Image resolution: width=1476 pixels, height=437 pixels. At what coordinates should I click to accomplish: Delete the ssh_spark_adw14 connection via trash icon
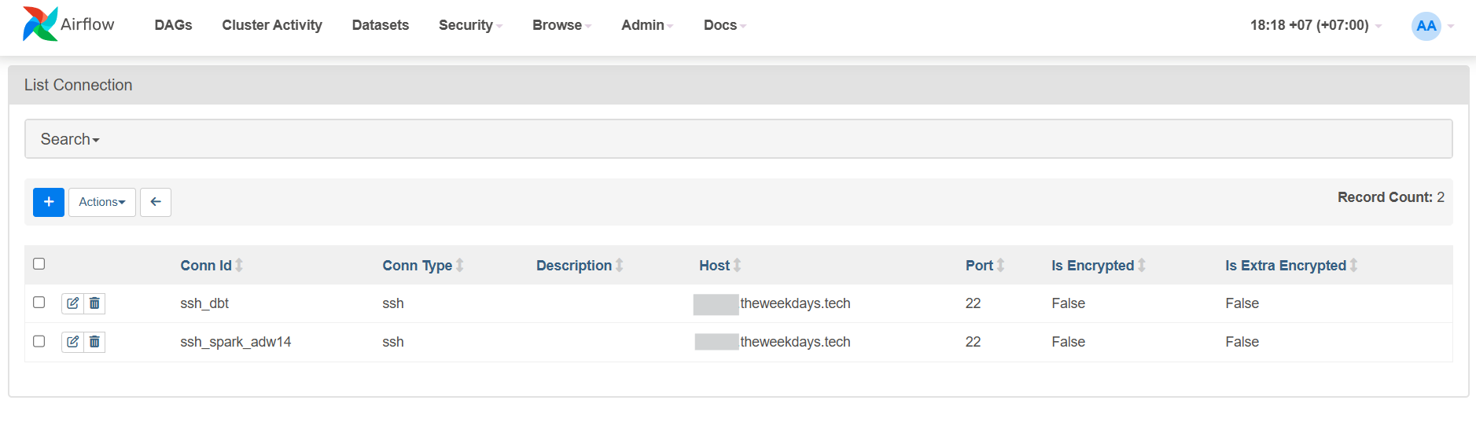94,342
